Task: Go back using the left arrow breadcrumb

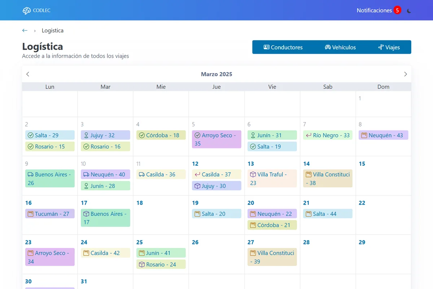Action: 25,31
